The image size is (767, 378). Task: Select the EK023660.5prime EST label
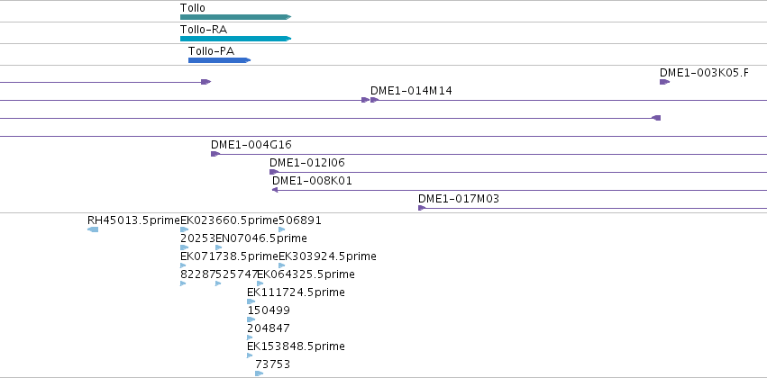click(x=229, y=220)
